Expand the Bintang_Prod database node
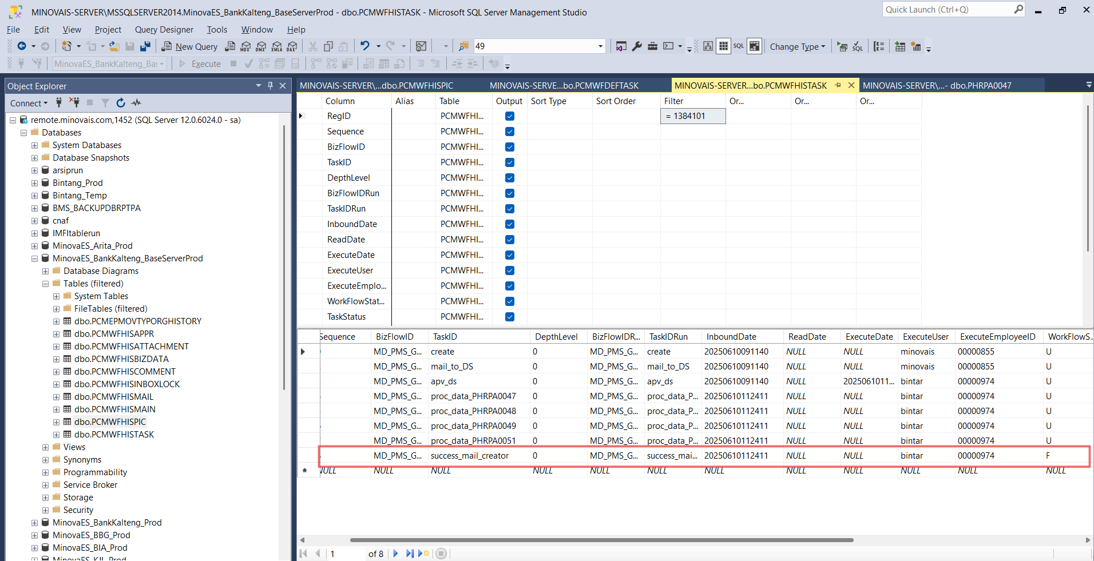Image resolution: width=1094 pixels, height=561 pixels. [34, 183]
